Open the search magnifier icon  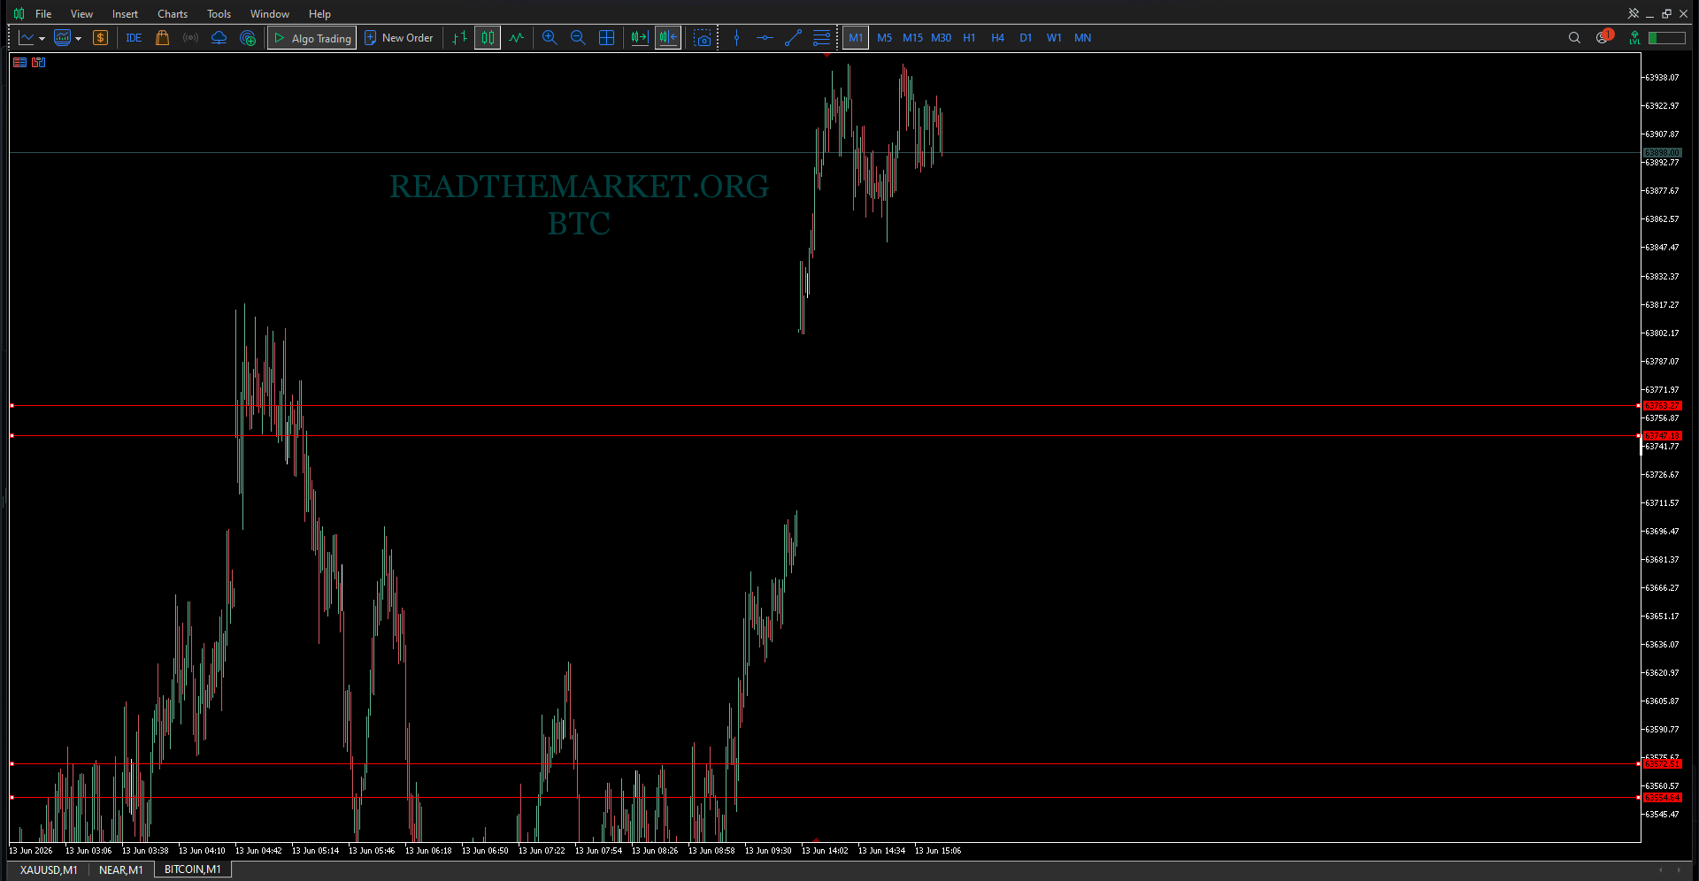(x=1574, y=38)
